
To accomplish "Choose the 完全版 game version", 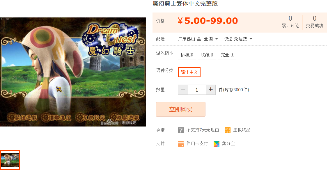I will [x=227, y=55].
